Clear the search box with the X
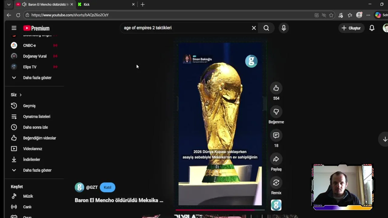 click(x=254, y=28)
